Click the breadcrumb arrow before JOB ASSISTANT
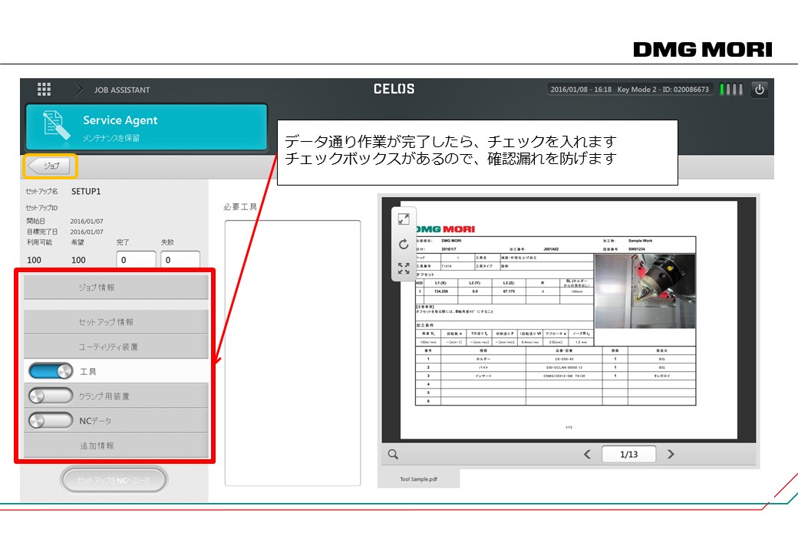798x552 pixels. (78, 90)
